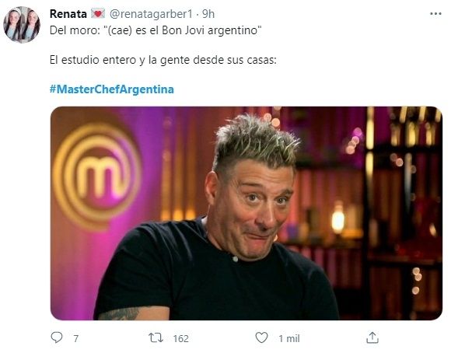Click the likes count showing 1 mil
Viewport: 451px width, 353px height.
click(289, 338)
